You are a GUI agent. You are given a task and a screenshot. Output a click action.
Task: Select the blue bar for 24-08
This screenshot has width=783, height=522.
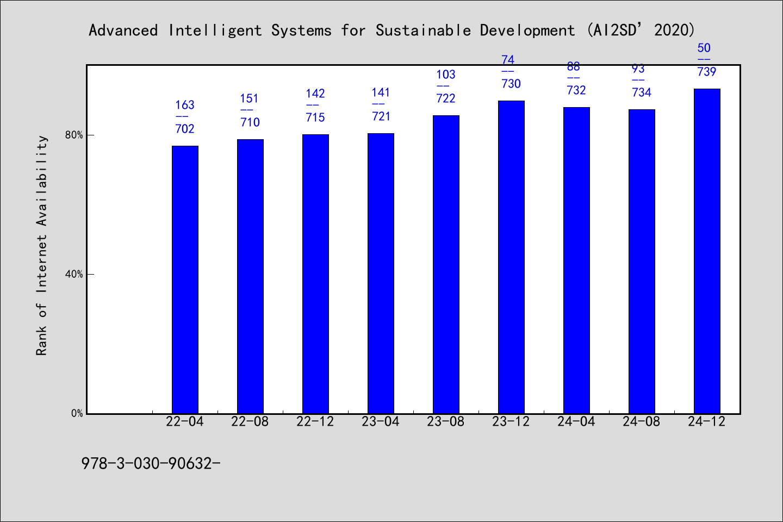[x=642, y=262]
